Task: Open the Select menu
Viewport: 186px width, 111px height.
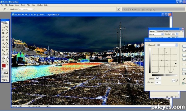Action: (x=23, y=5)
